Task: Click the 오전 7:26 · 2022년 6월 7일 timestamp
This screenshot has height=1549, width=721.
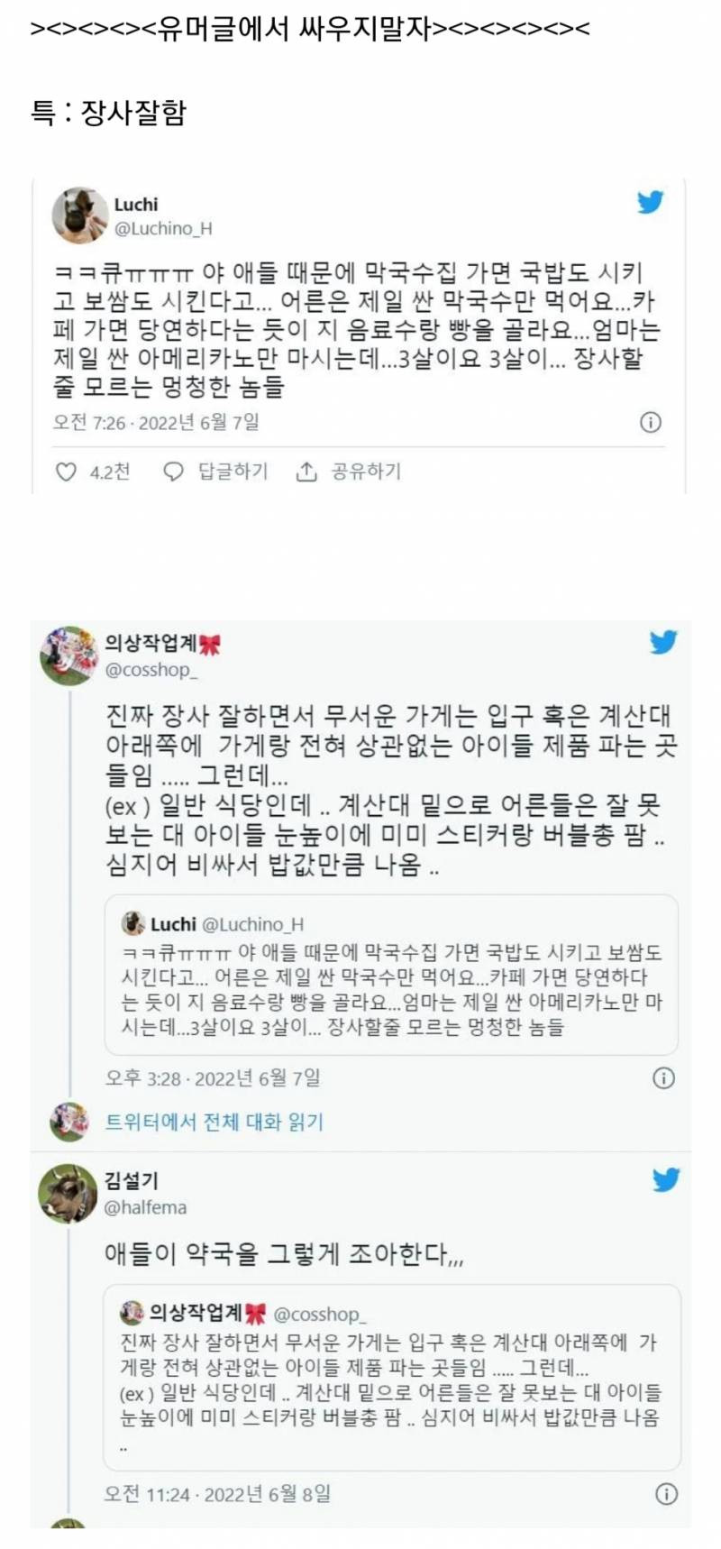Action: (156, 422)
